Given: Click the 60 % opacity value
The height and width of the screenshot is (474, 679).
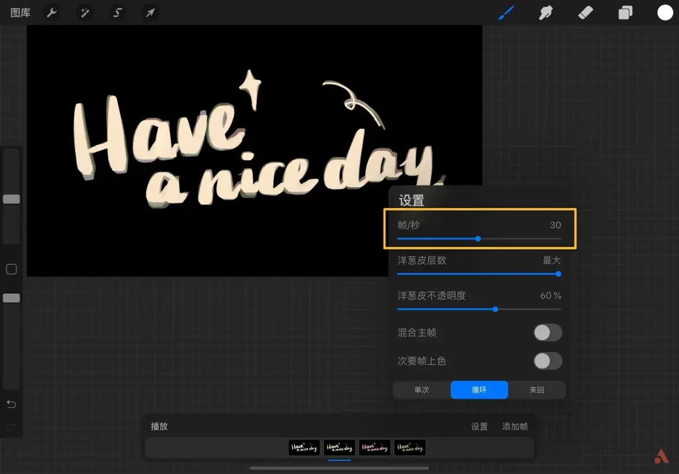Looking at the screenshot, I should [x=551, y=295].
